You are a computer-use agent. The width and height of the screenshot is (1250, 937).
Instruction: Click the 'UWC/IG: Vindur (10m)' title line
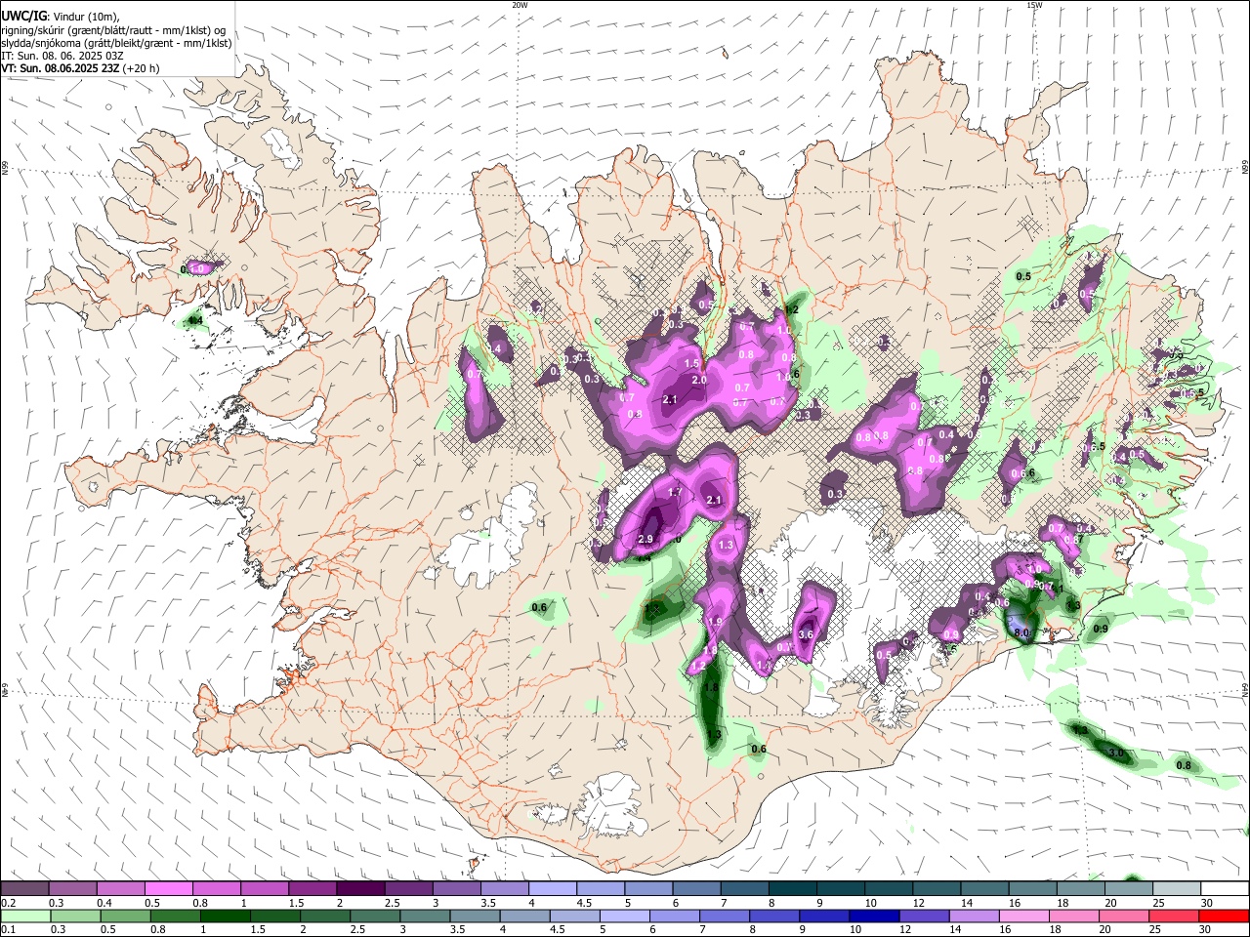pos(61,17)
